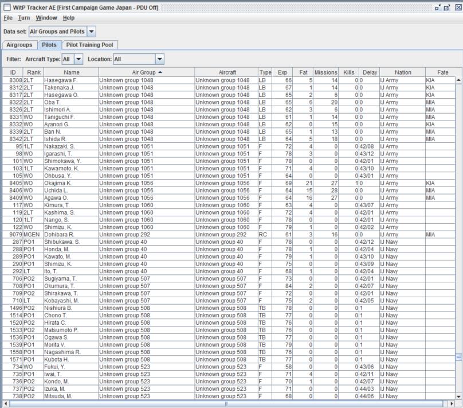Expand the Location filter dropdown
Screen dimensions: 463x408
pyautogui.click(x=159, y=59)
